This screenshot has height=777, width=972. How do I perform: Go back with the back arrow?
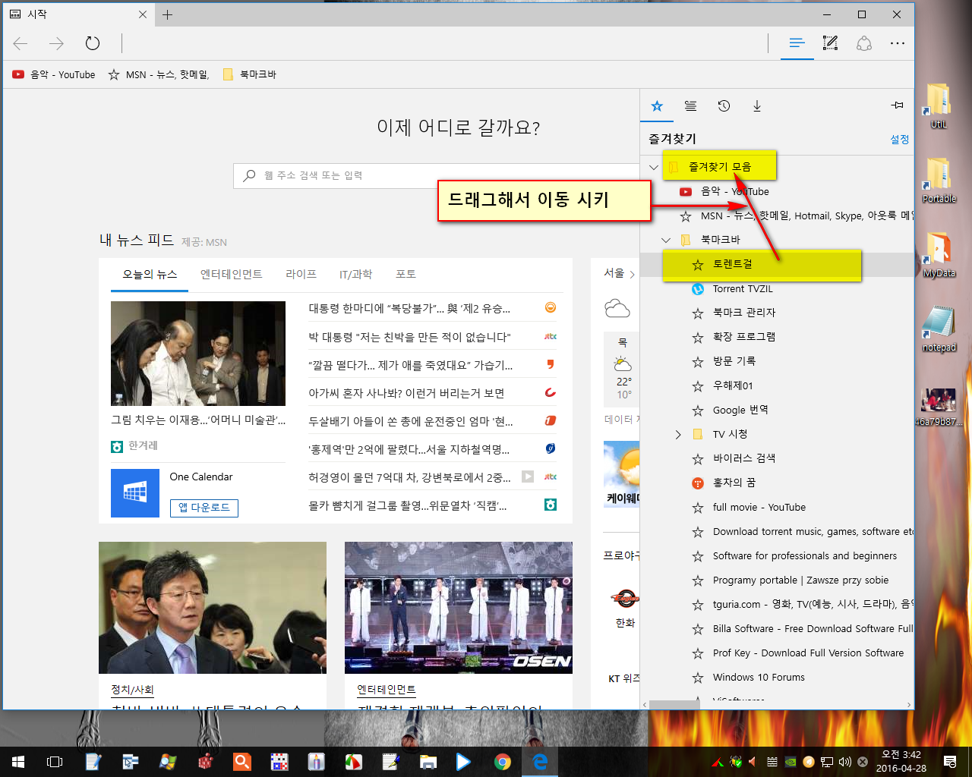coord(21,43)
